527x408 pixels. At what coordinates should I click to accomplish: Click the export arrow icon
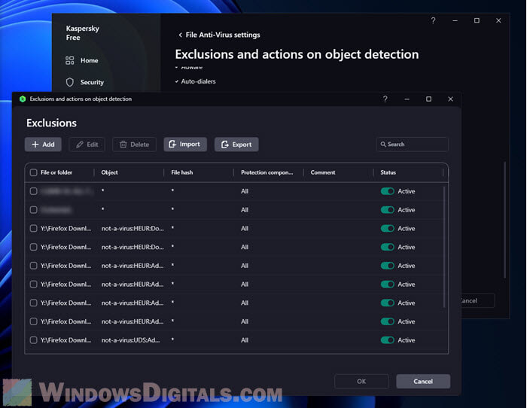[225, 145]
